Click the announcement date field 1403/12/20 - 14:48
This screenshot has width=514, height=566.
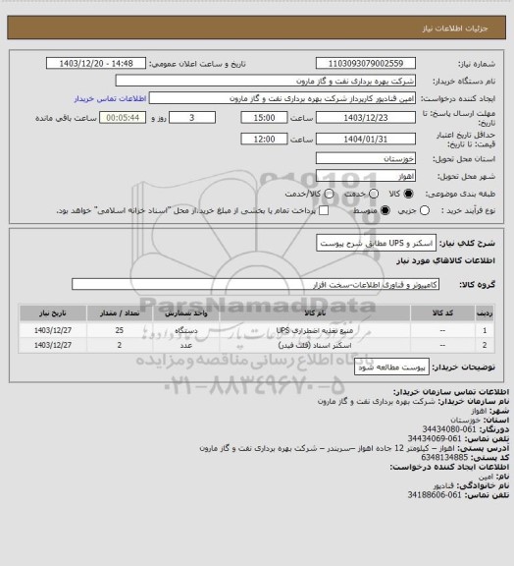[x=96, y=64]
